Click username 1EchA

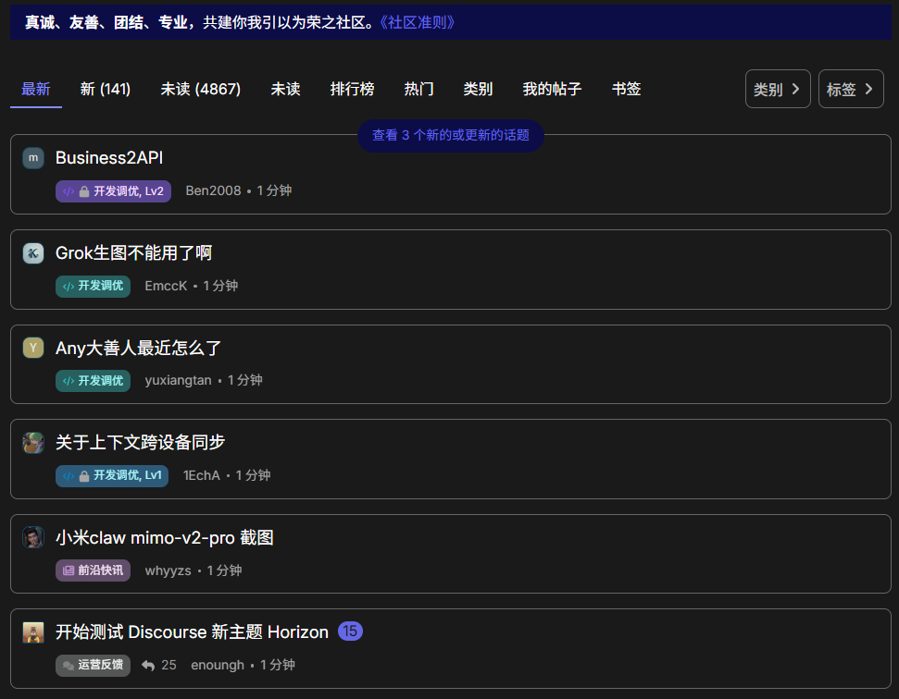click(201, 475)
